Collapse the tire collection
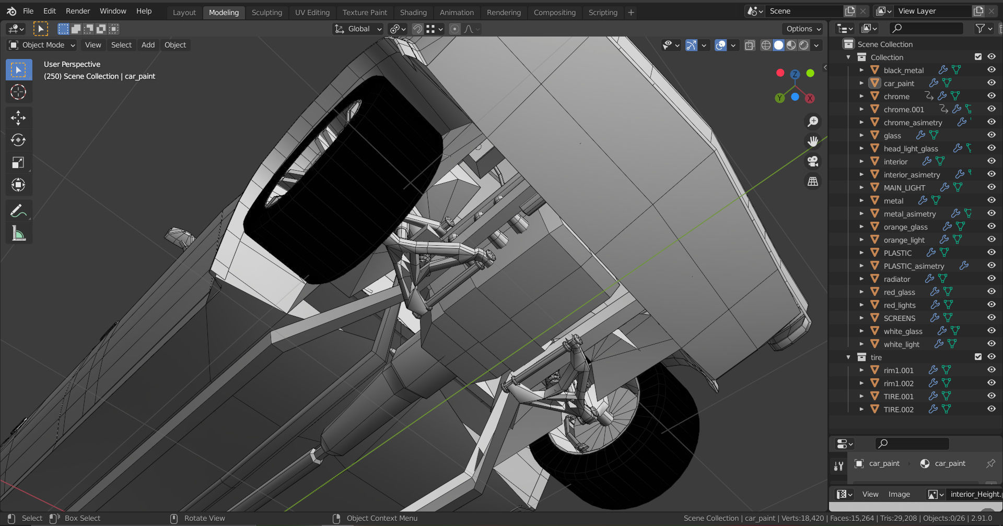Viewport: 1003px width, 526px height. click(848, 357)
